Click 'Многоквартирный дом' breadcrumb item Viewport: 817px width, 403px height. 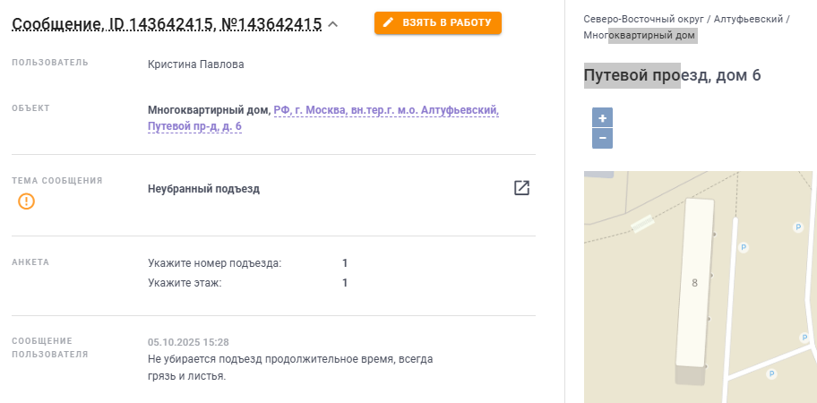coord(640,36)
